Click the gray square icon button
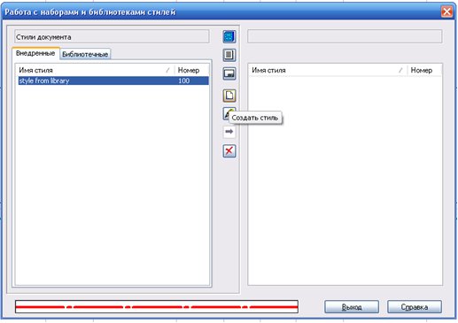Viewport: 458px width, 323px height. click(229, 55)
